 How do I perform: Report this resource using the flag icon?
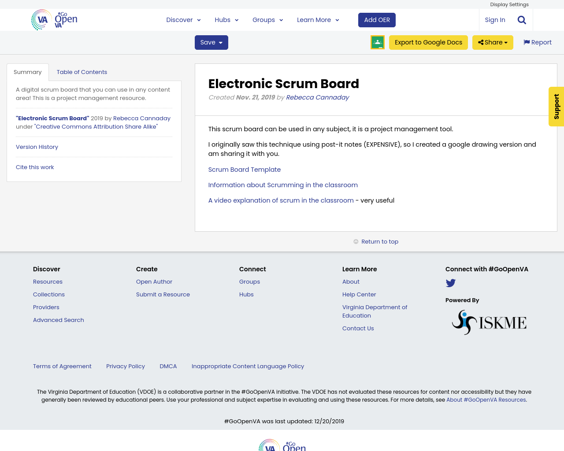click(527, 41)
